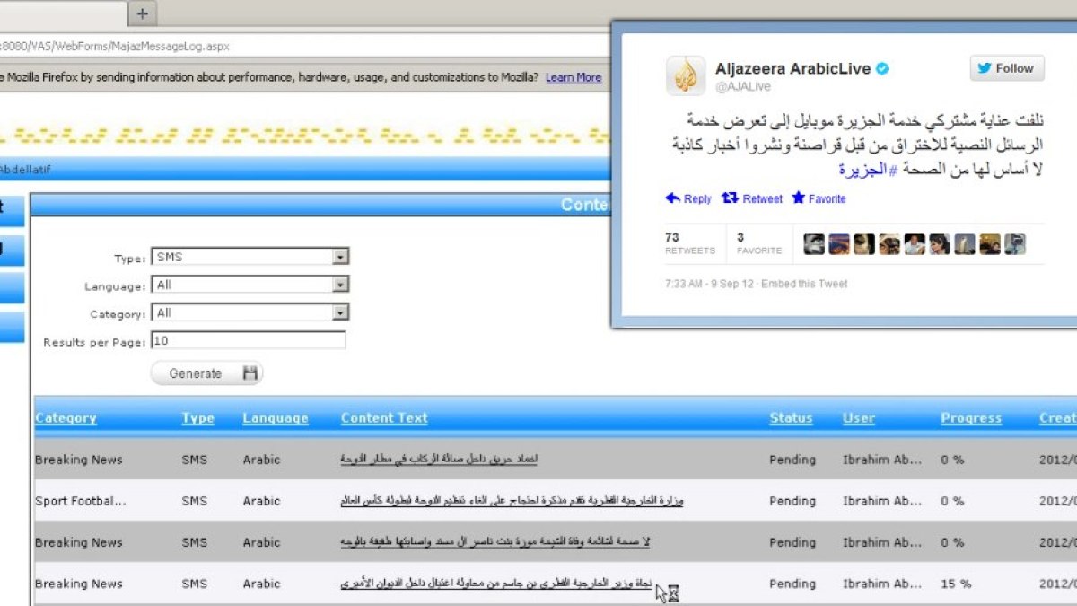Open a new browser tab
1077x606 pixels.
pos(143,13)
